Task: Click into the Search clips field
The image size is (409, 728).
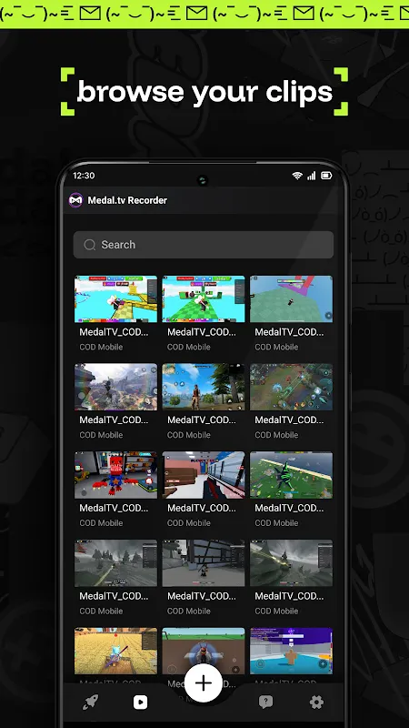Action: tap(203, 245)
